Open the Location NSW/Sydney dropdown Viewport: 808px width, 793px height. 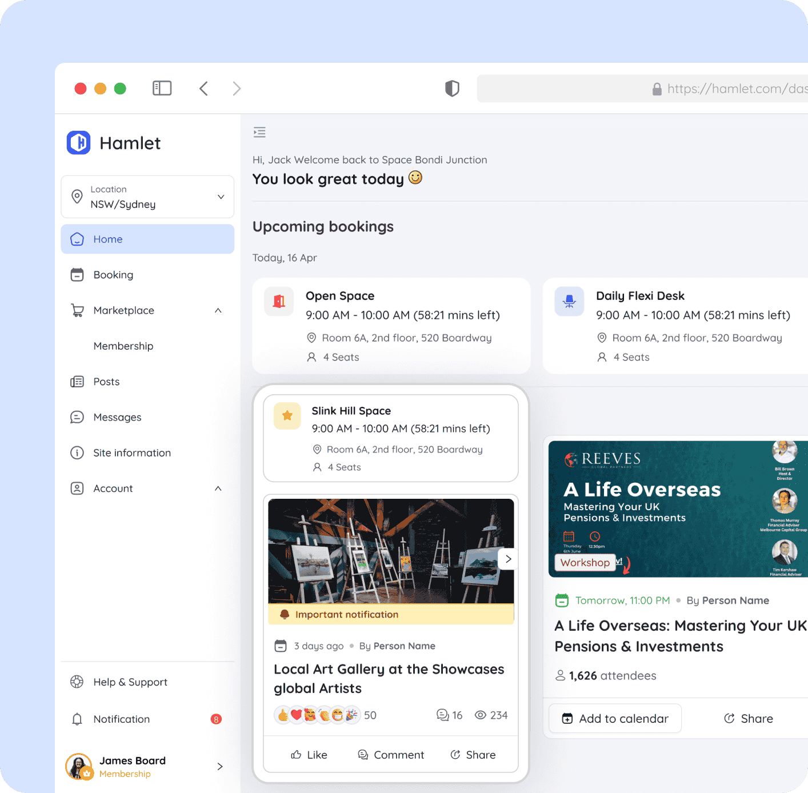pos(147,197)
